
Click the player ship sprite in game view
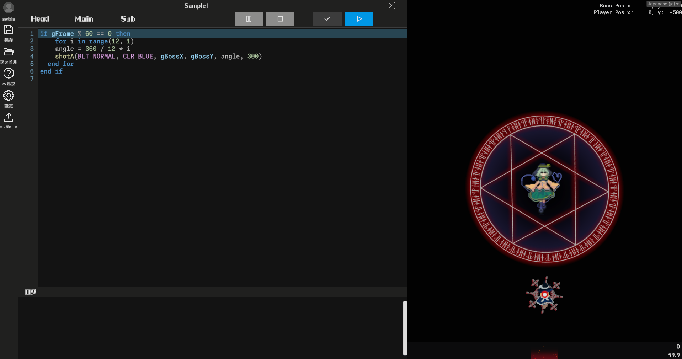tap(544, 295)
